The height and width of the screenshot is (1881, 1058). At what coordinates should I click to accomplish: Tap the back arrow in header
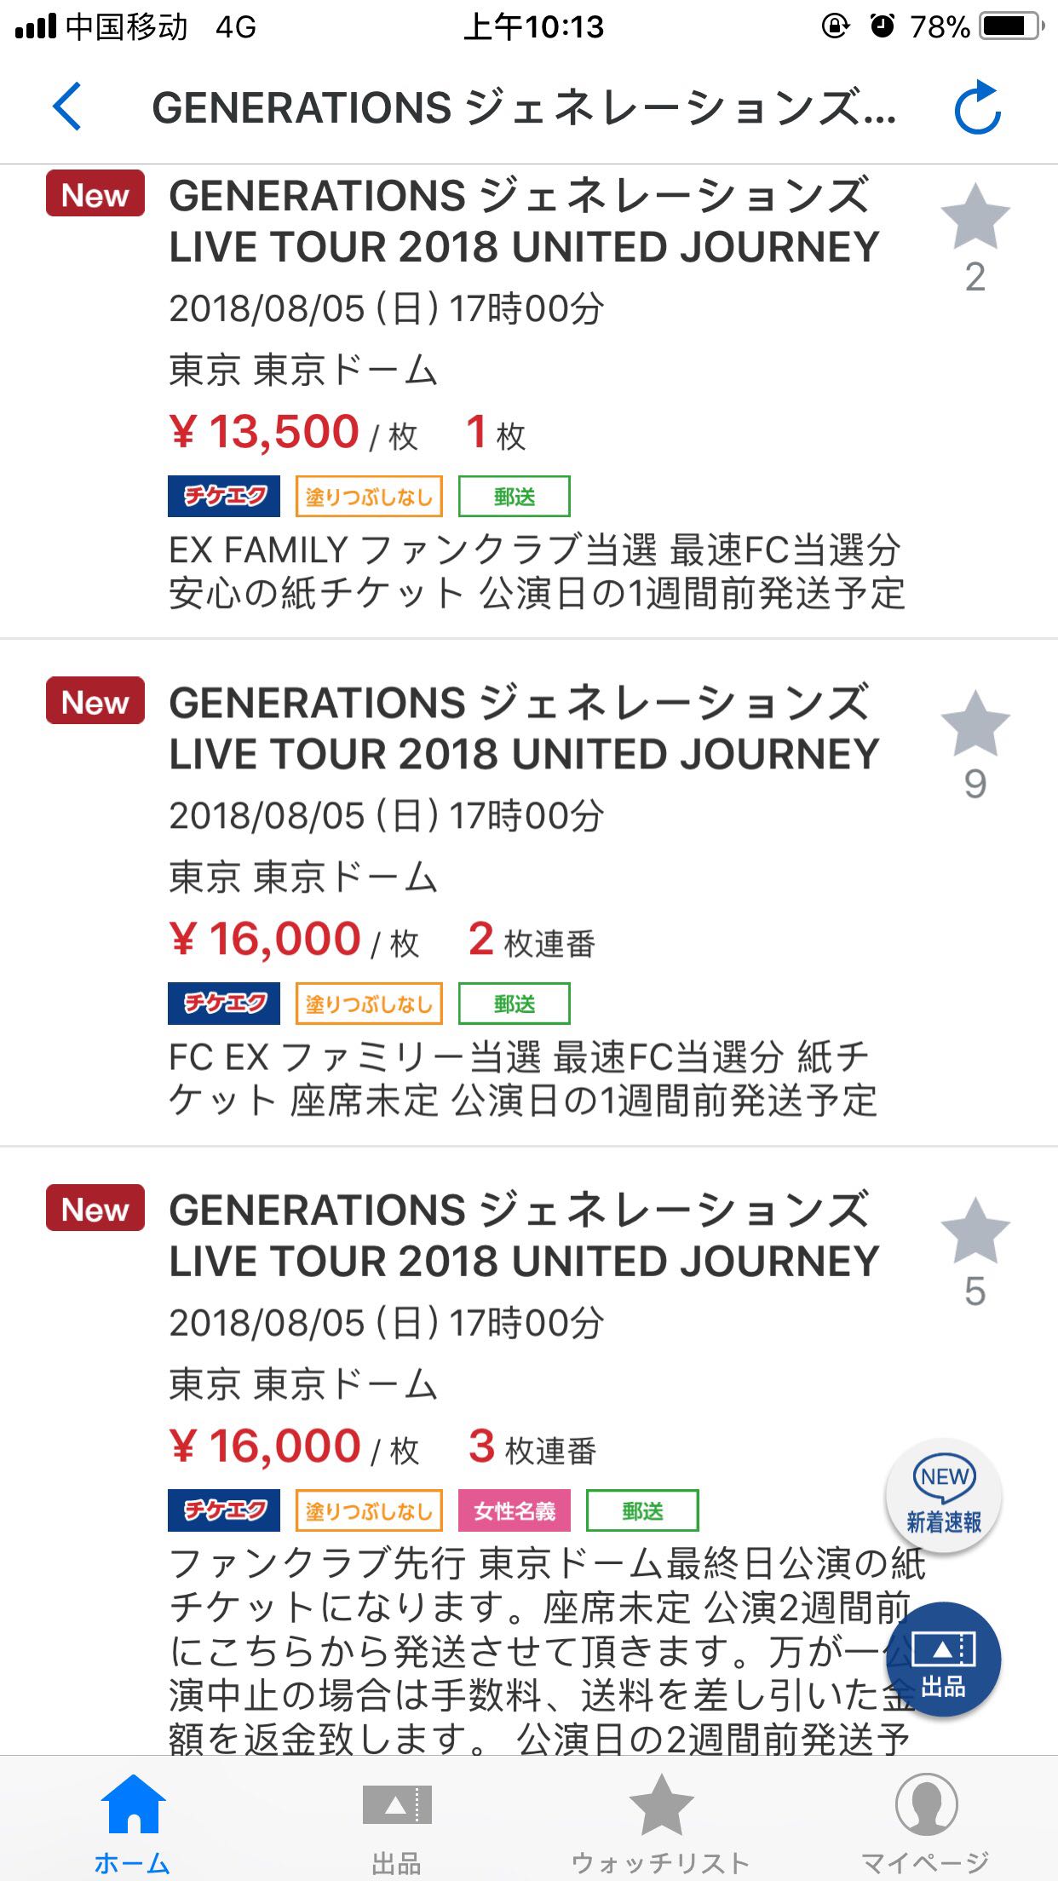[x=68, y=106]
